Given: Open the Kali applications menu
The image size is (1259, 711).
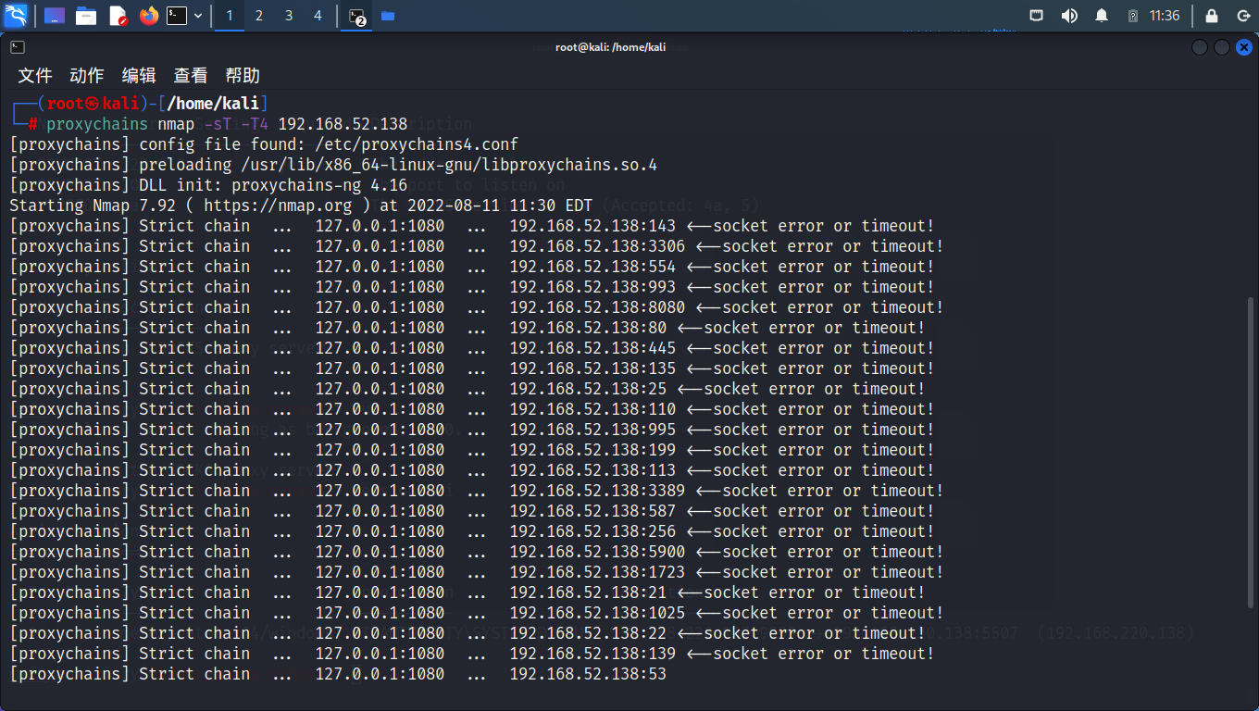Looking at the screenshot, I should [16, 16].
